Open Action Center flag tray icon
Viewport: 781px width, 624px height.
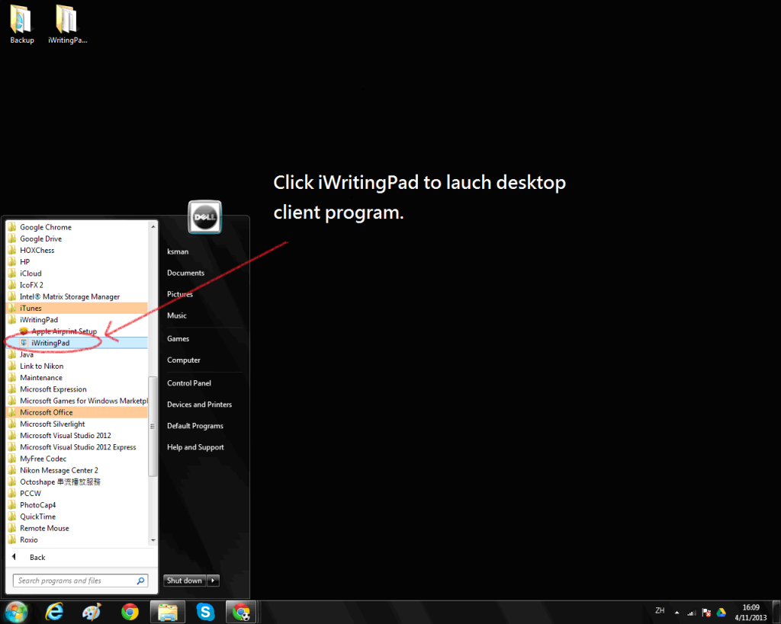coord(706,613)
